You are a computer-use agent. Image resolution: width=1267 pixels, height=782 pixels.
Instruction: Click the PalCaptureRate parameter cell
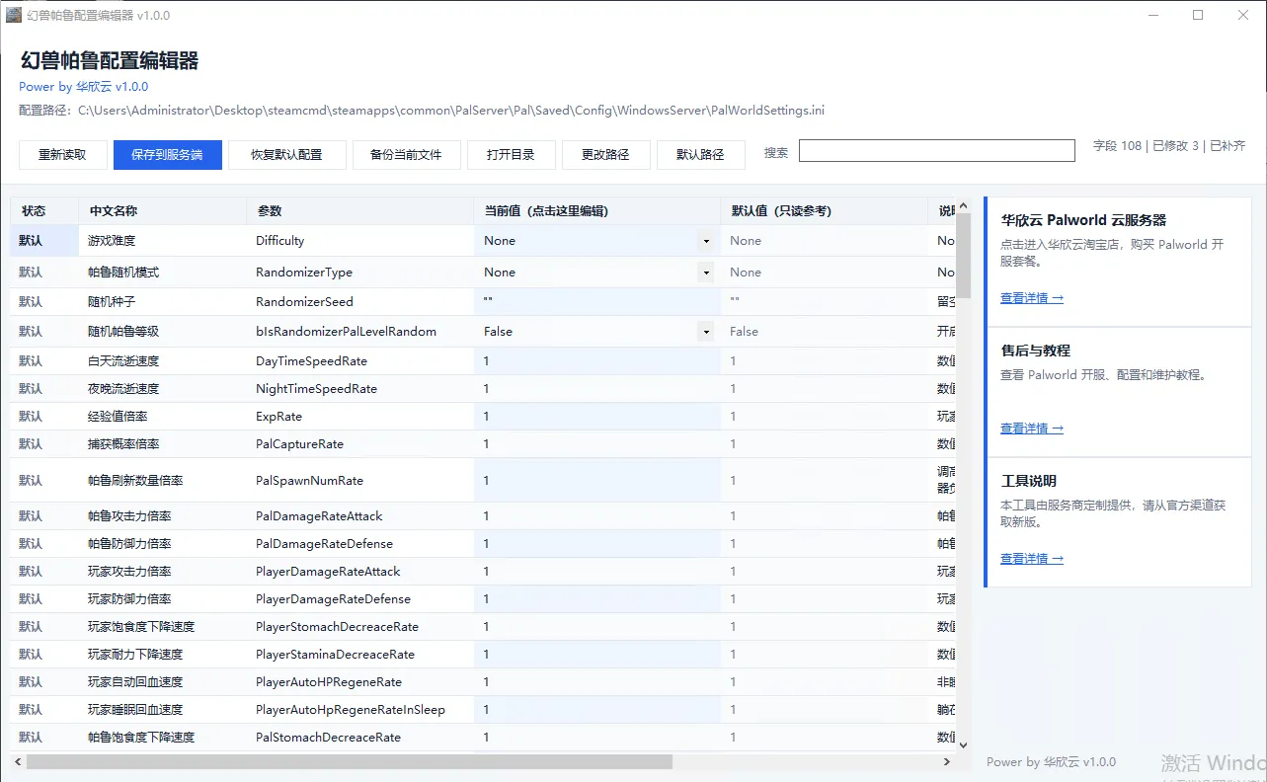coord(360,444)
